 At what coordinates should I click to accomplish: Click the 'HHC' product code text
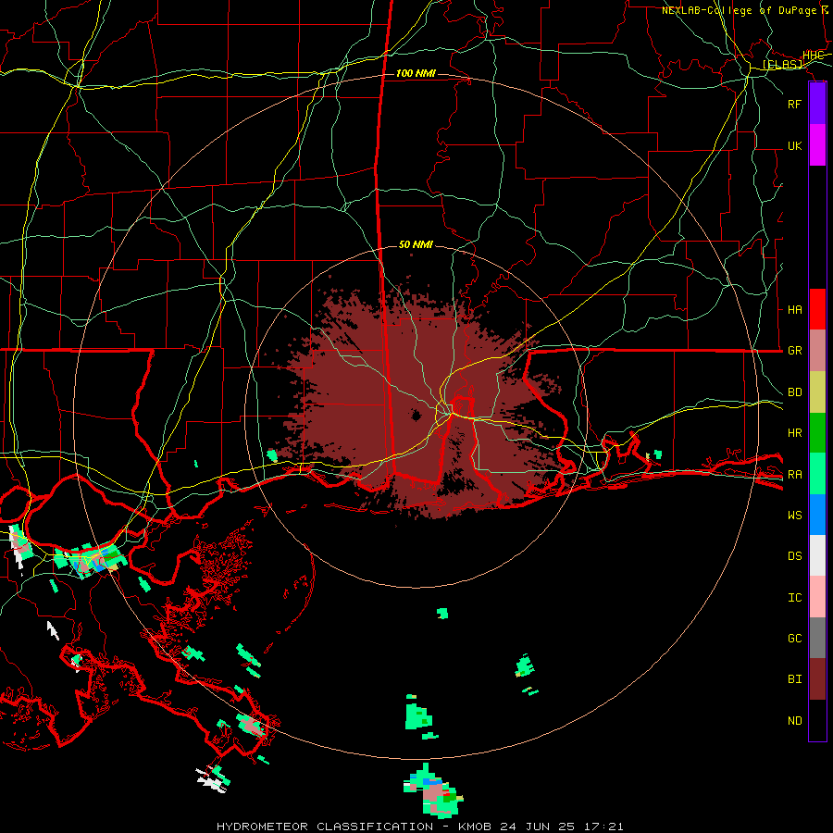click(x=814, y=56)
